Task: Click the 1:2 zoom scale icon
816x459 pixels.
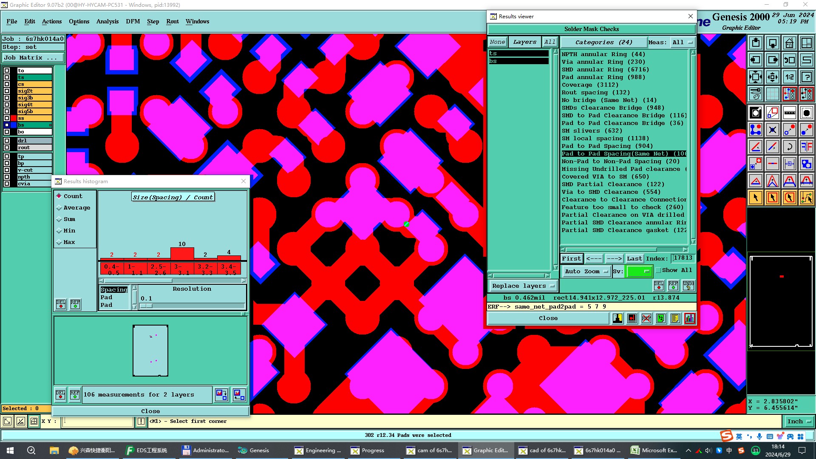Action: [789, 77]
